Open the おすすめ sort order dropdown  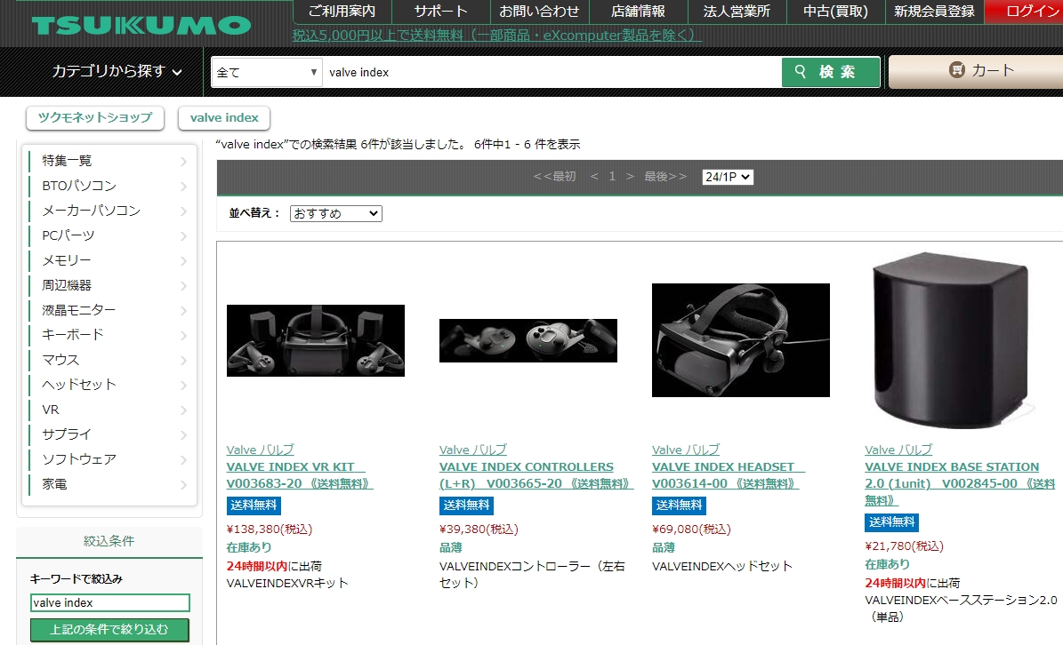336,213
